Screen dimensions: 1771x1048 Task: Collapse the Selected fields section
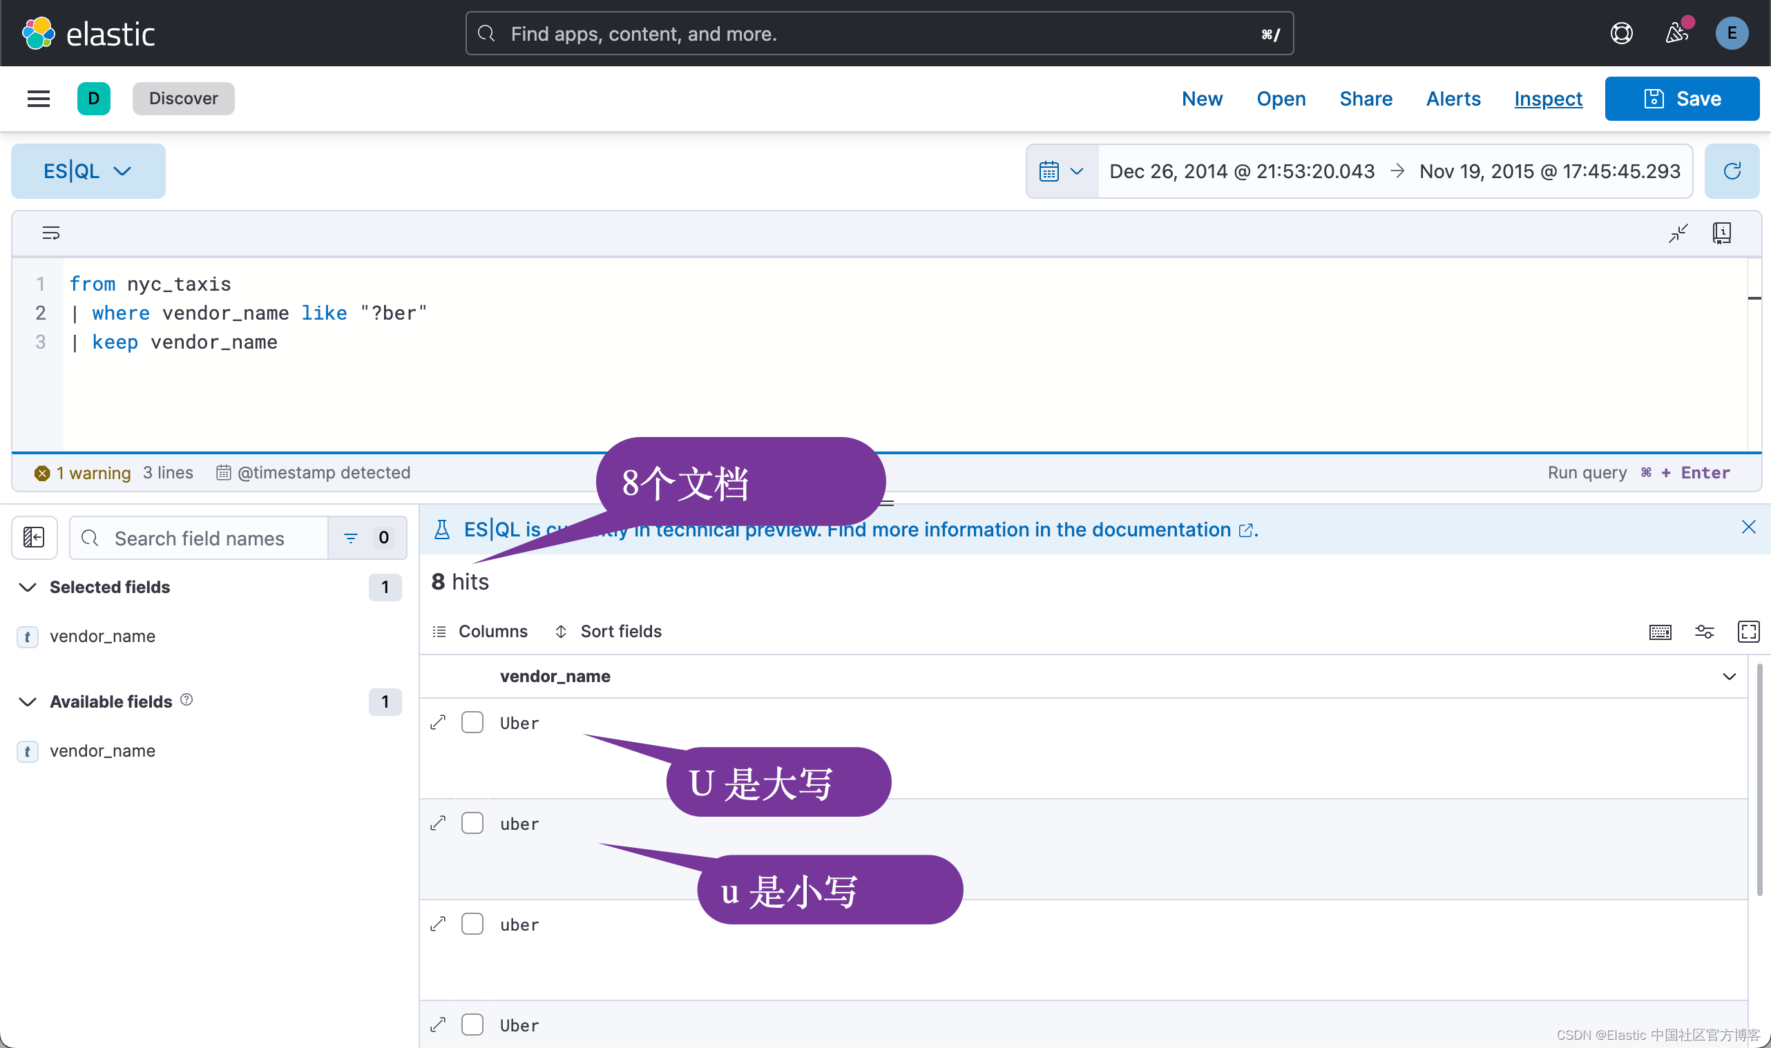(28, 587)
